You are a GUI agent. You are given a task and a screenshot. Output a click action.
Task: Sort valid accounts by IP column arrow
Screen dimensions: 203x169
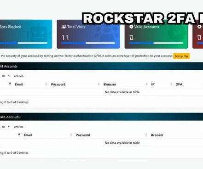(147, 84)
